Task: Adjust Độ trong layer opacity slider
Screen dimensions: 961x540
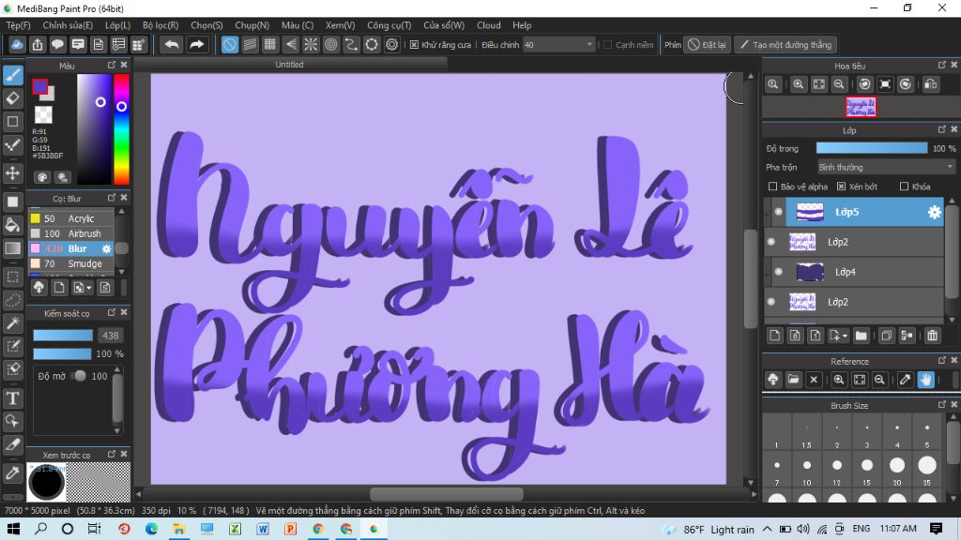Action: (872, 148)
